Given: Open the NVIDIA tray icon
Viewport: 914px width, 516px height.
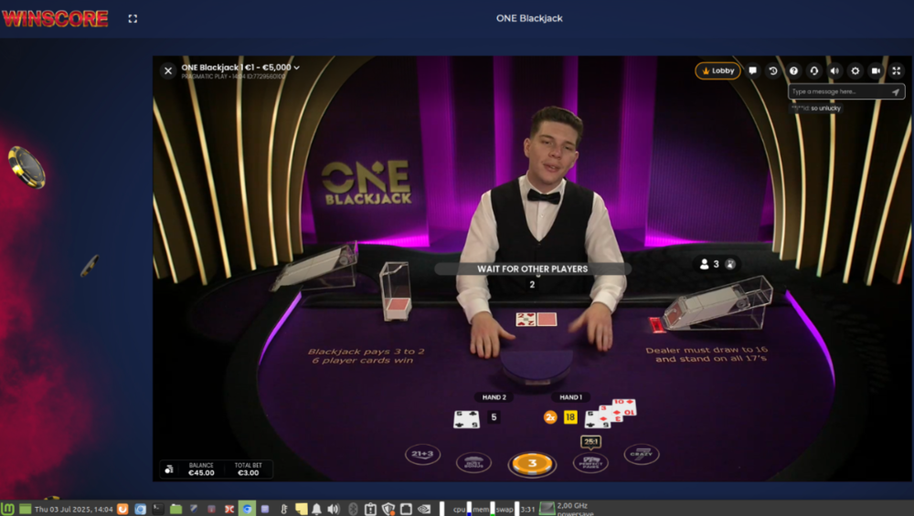Looking at the screenshot, I should click(424, 509).
